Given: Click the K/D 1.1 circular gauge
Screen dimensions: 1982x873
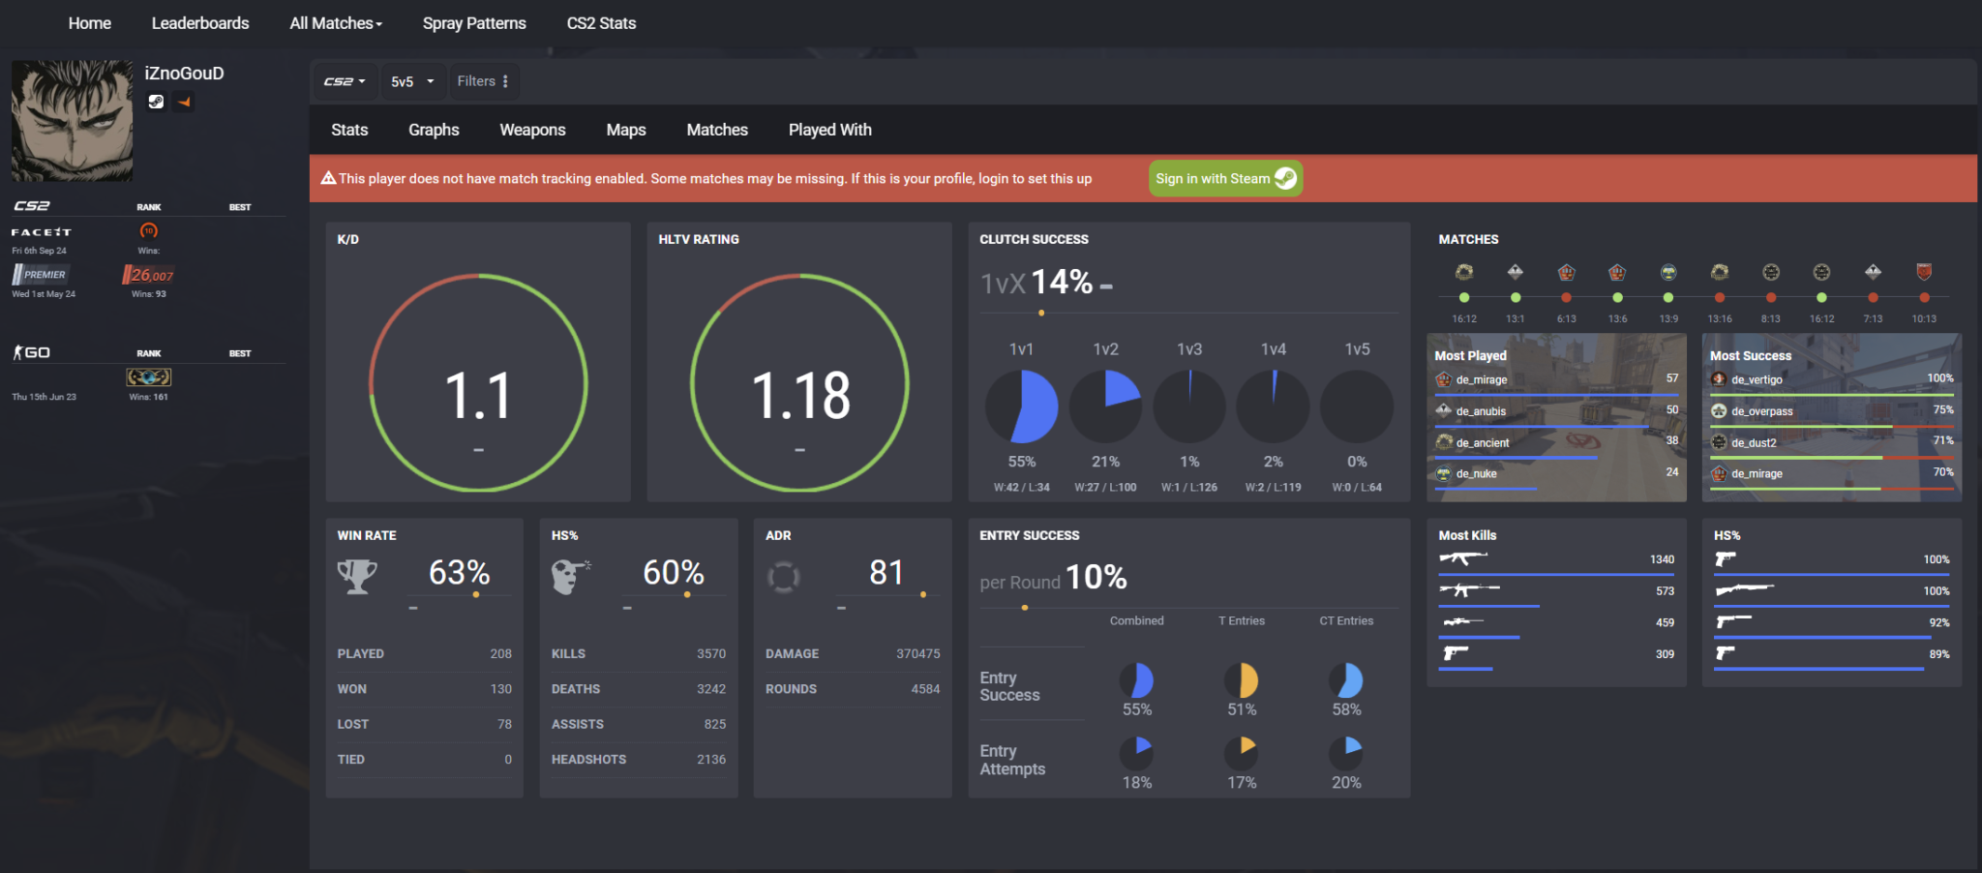Looking at the screenshot, I should [x=478, y=383].
